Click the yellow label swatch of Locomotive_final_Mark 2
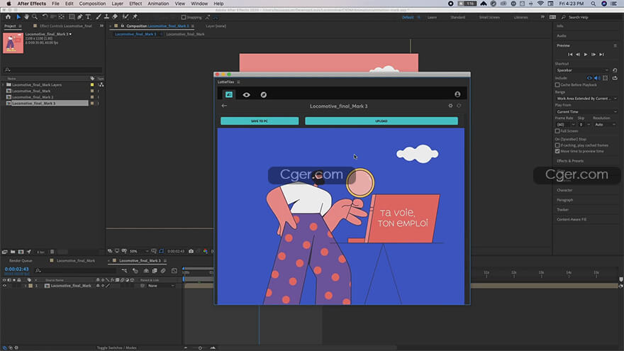 pos(92,97)
